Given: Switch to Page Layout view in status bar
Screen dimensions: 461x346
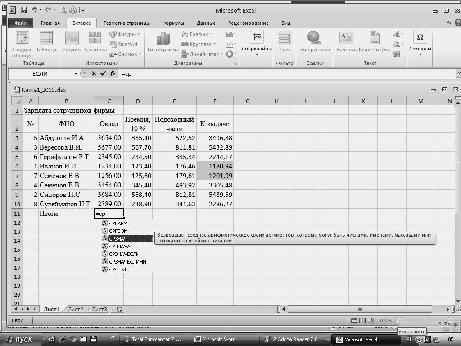Looking at the screenshot, I should pos(362,320).
